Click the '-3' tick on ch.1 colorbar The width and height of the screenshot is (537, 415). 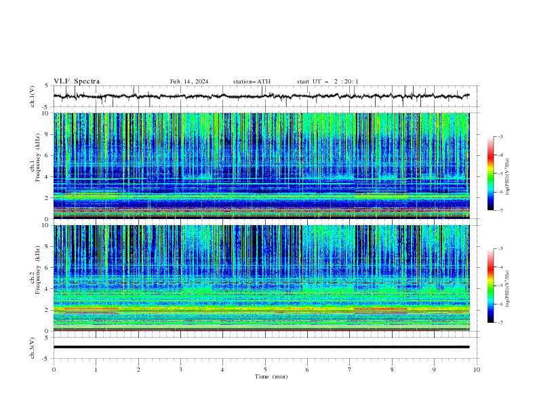point(500,136)
